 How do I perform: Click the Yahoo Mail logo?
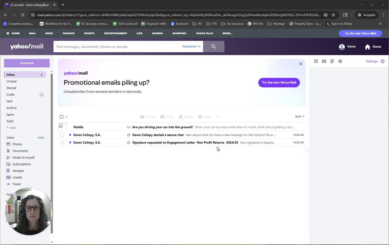[27, 46]
